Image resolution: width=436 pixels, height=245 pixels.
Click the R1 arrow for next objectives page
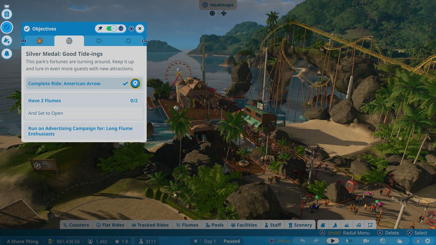145,41
